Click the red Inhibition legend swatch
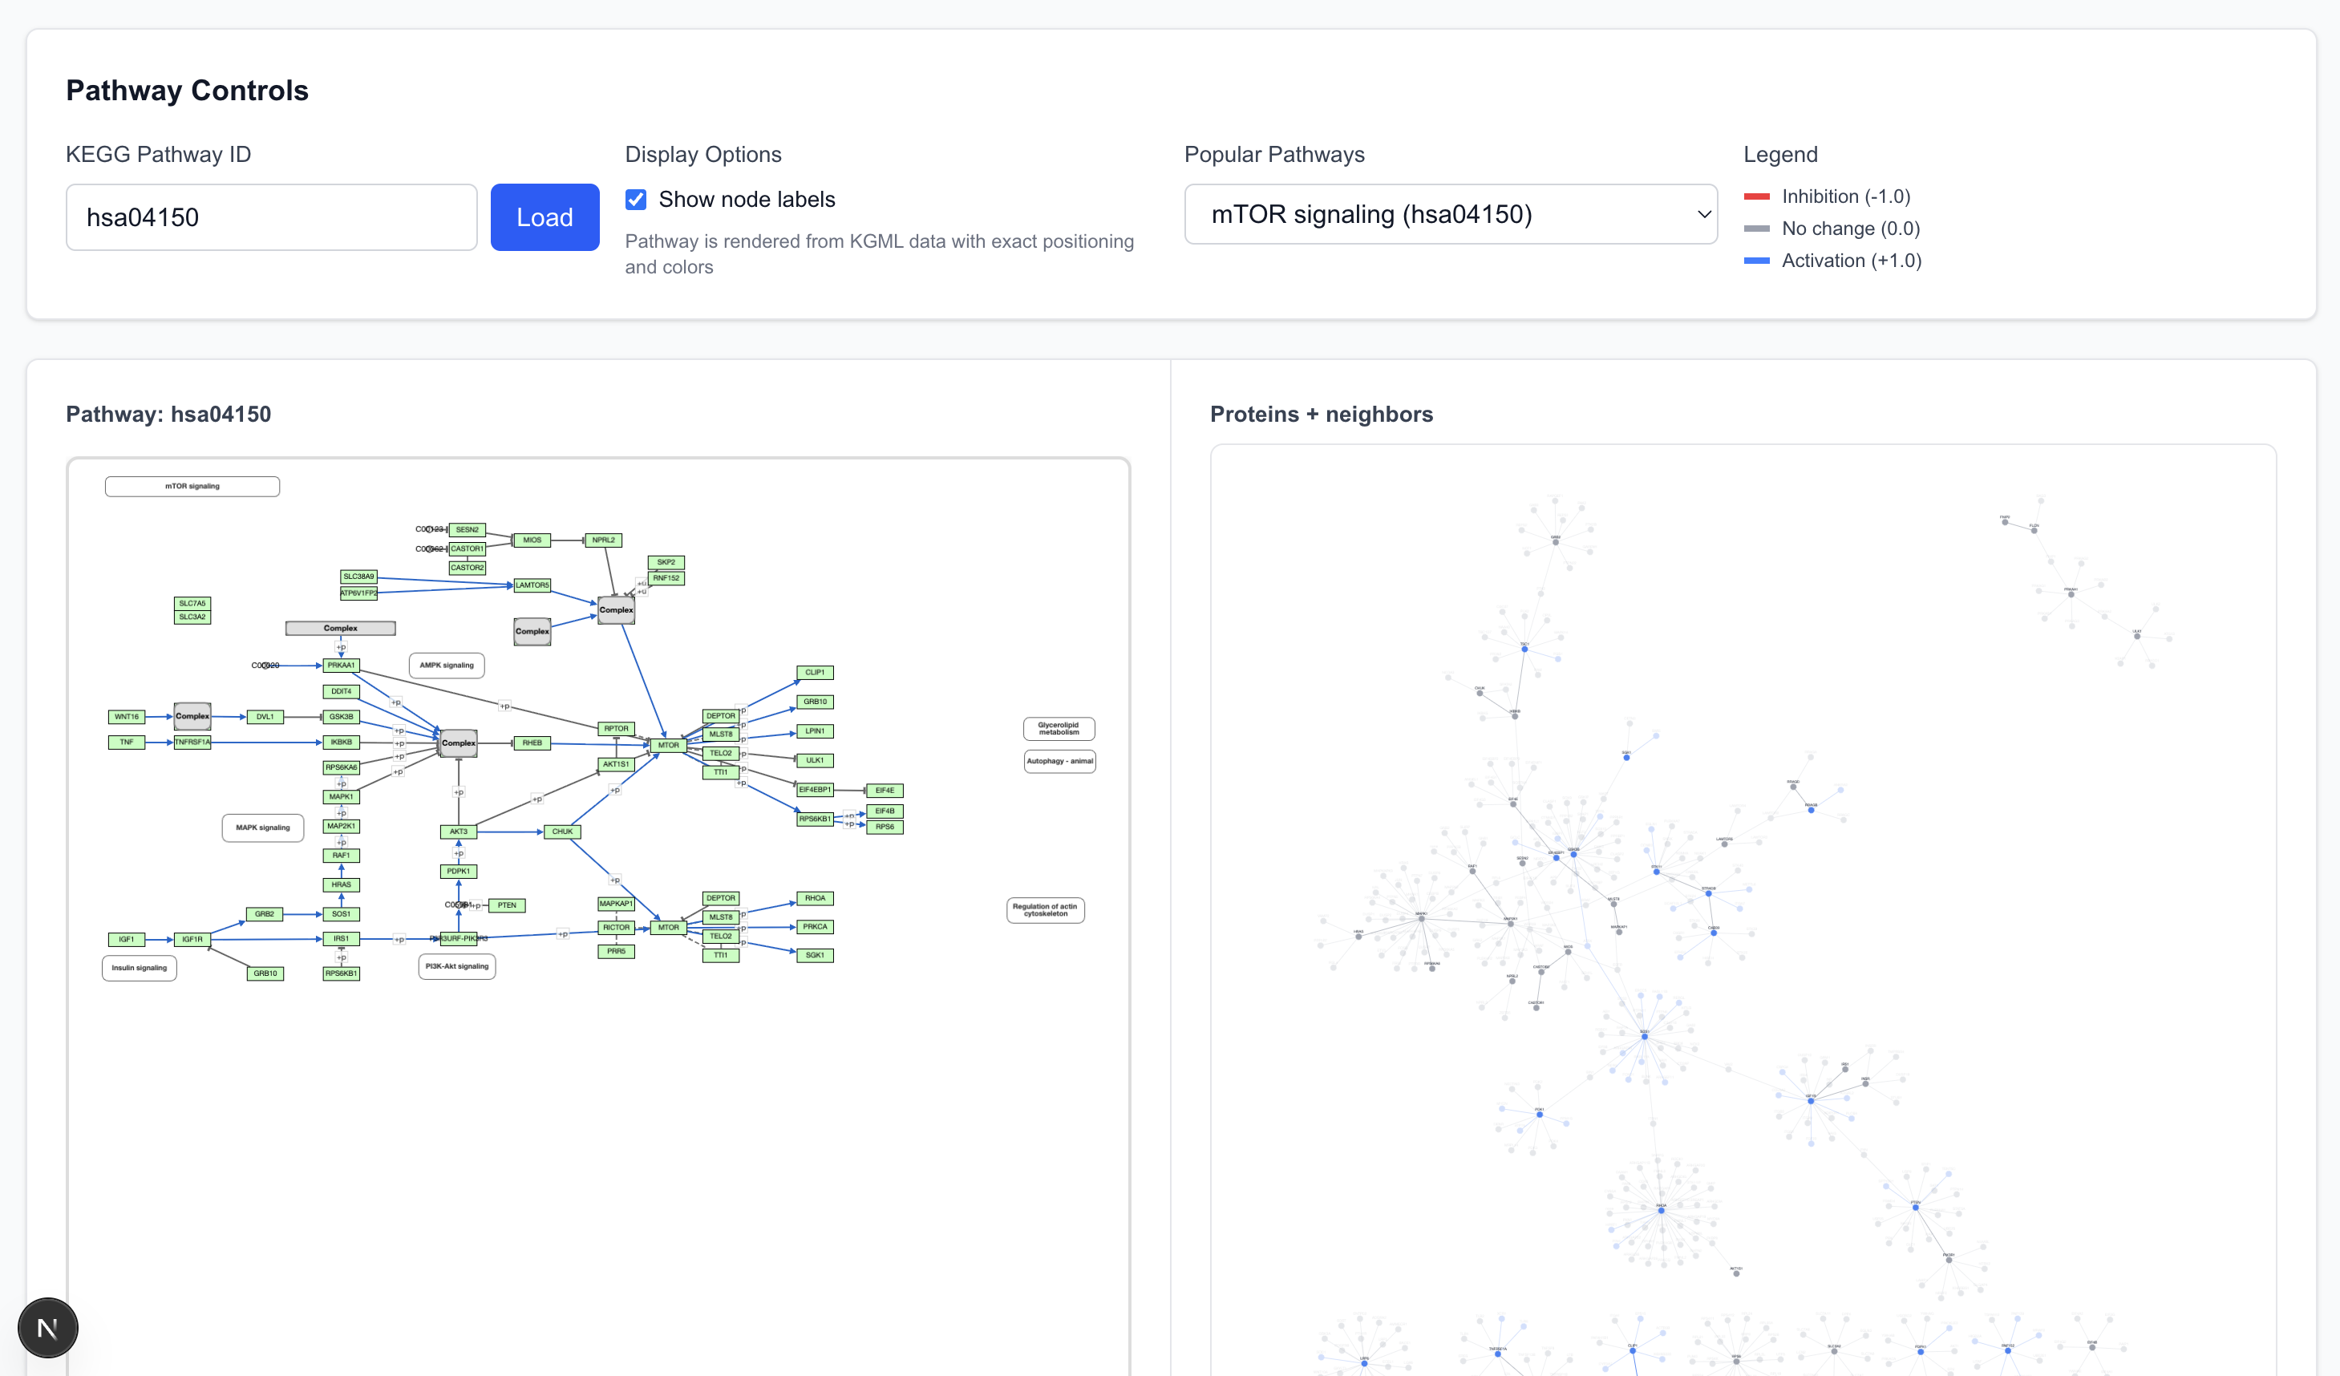 [1756, 196]
